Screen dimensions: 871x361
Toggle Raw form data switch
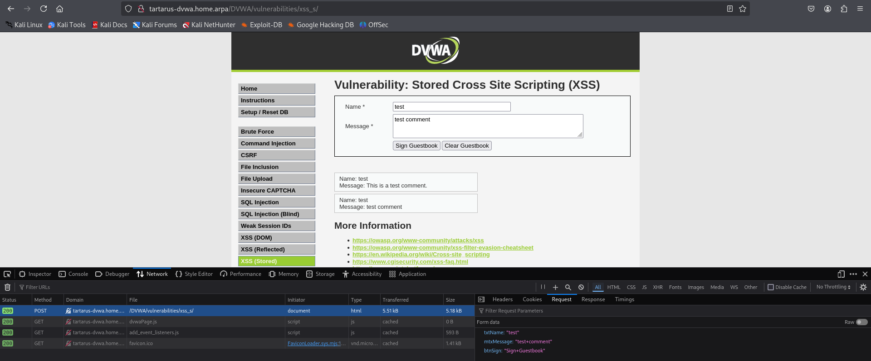(x=861, y=322)
